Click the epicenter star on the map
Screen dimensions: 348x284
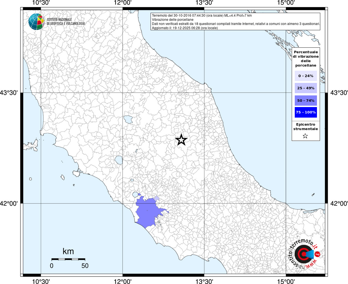181,140
